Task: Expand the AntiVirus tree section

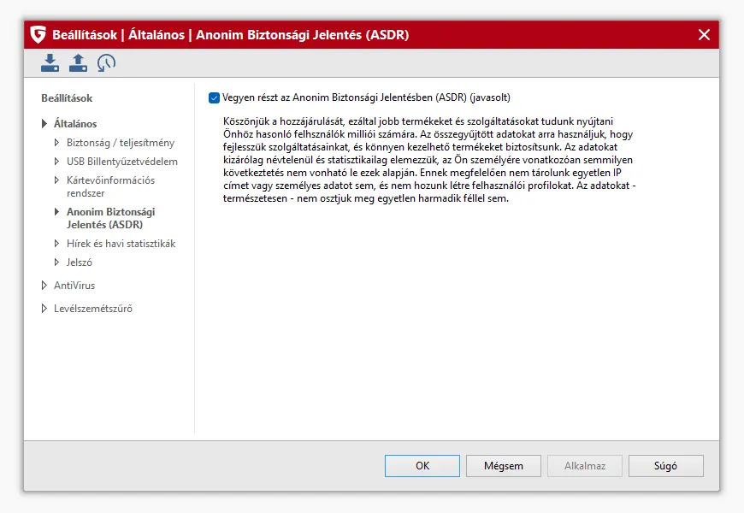Action: coord(44,286)
